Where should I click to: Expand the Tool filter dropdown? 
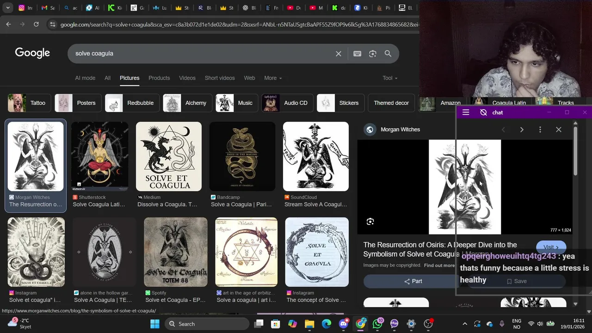390,78
